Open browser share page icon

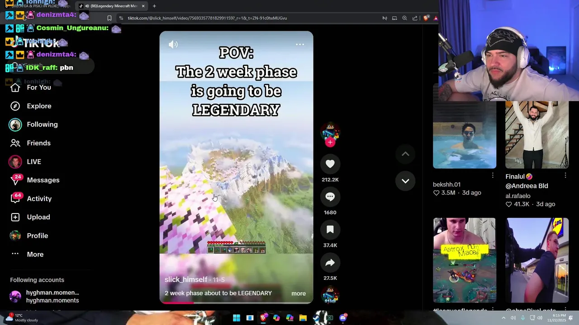pyautogui.click(x=415, y=18)
